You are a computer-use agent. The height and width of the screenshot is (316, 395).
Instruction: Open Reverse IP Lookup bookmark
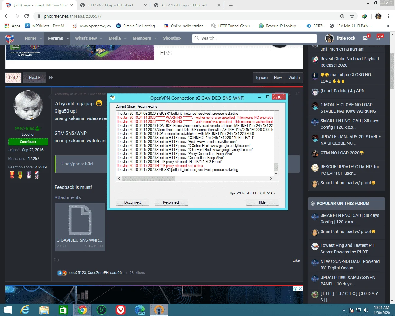(280, 26)
